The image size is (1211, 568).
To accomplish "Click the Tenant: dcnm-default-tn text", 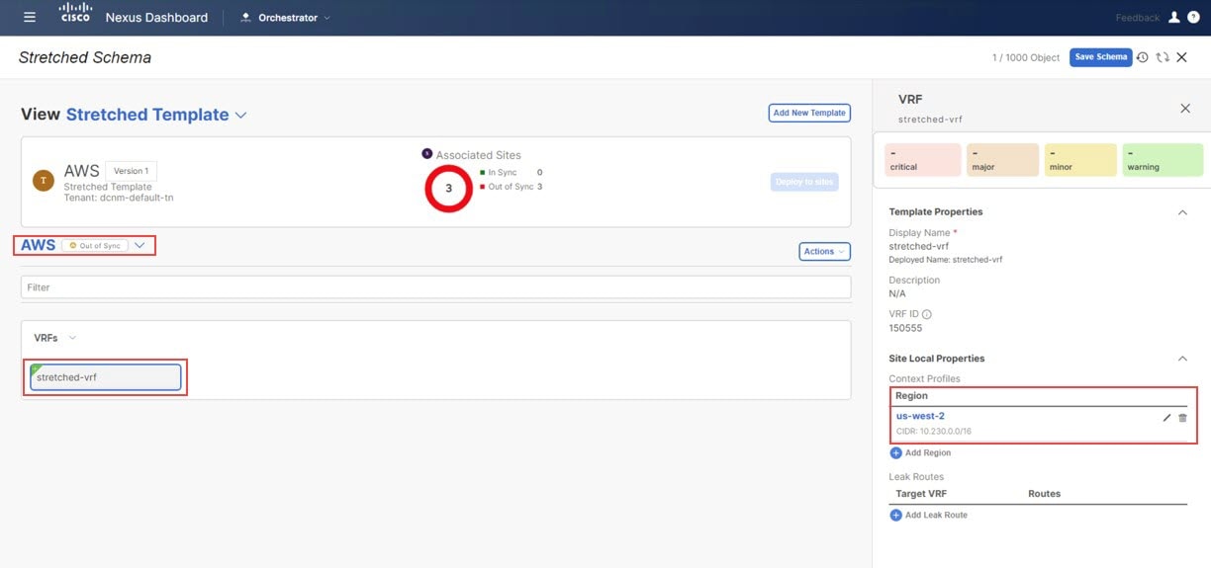I will [119, 198].
